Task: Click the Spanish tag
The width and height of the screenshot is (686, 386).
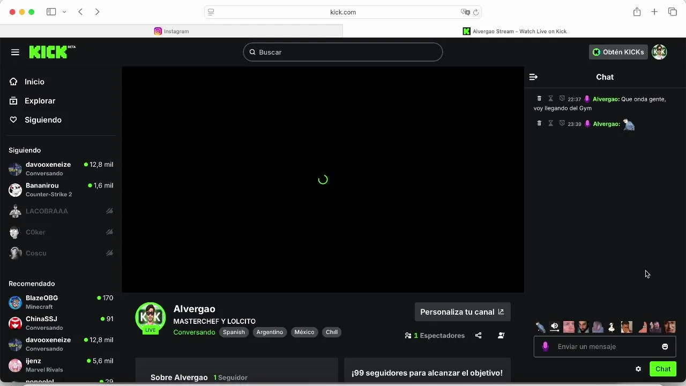Action: [x=234, y=332]
